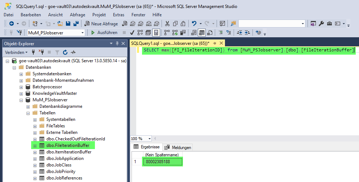Click the display estimated execution plan icon
The image size is (359, 182).
click(140, 33)
